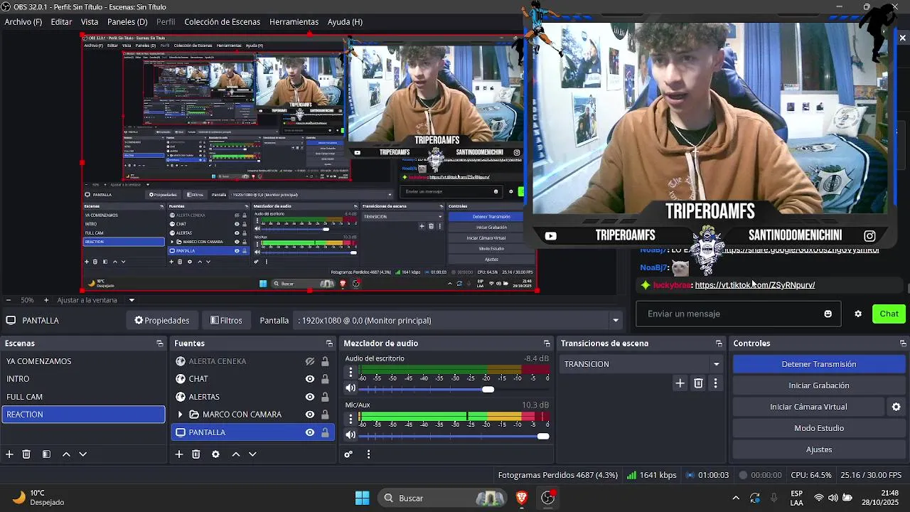910x512 pixels.
Task: Open Windows Start menu
Action: coord(362,498)
